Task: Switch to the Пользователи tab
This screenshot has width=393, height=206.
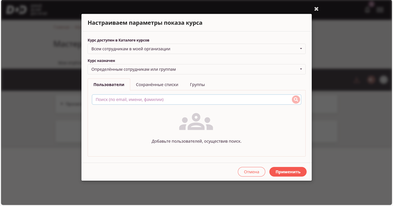Action: pyautogui.click(x=109, y=85)
